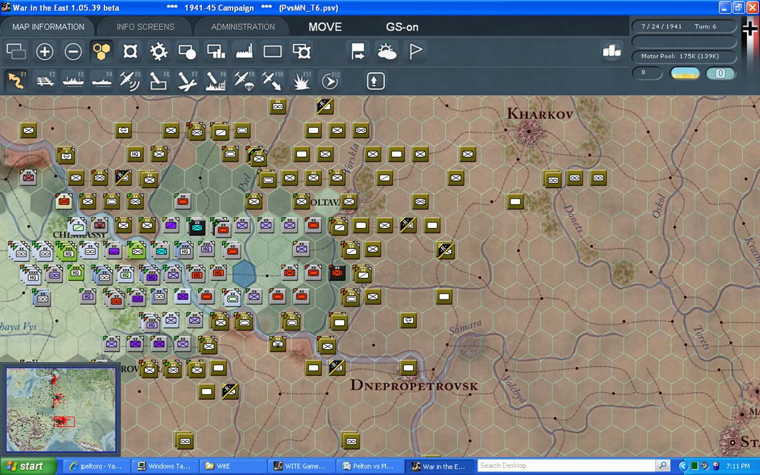Switch to Pelton vs M... taskbar window
Screen dimensions: 760x475
pyautogui.click(x=370, y=467)
